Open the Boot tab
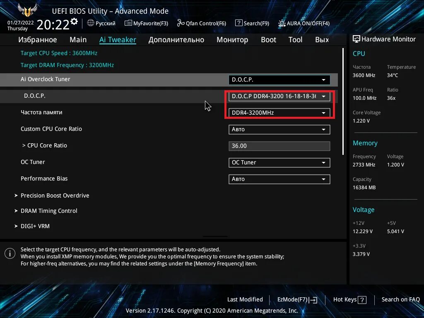Image resolution: width=424 pixels, height=318 pixels. 268,40
